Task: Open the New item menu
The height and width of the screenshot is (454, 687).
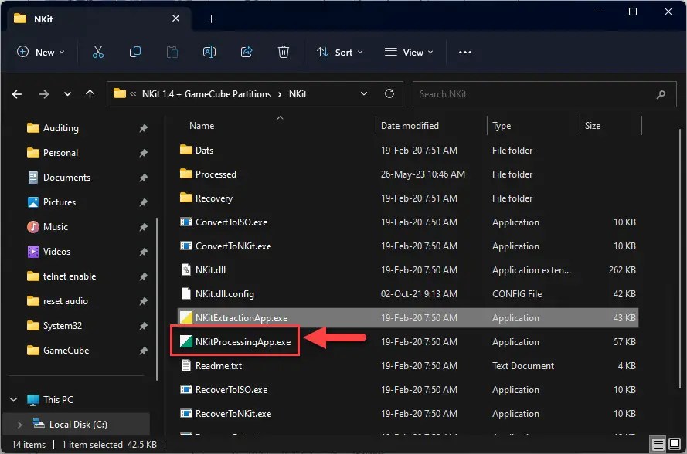Action: pyautogui.click(x=41, y=52)
